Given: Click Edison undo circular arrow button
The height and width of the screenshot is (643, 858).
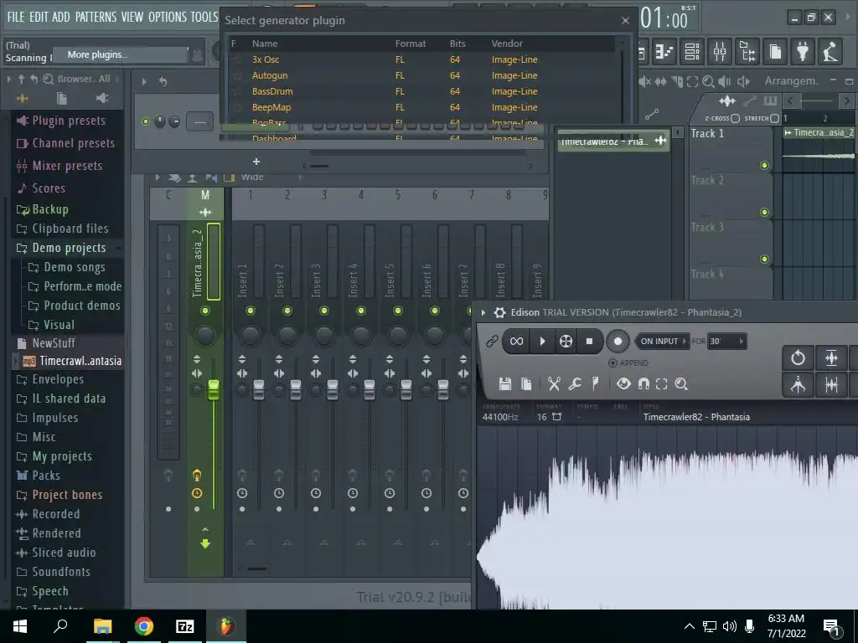Looking at the screenshot, I should pos(798,358).
